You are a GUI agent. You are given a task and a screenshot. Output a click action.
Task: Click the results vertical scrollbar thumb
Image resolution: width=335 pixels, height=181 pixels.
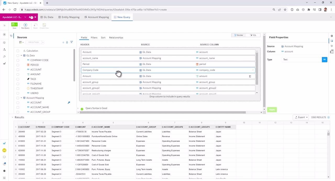click(x=328, y=134)
